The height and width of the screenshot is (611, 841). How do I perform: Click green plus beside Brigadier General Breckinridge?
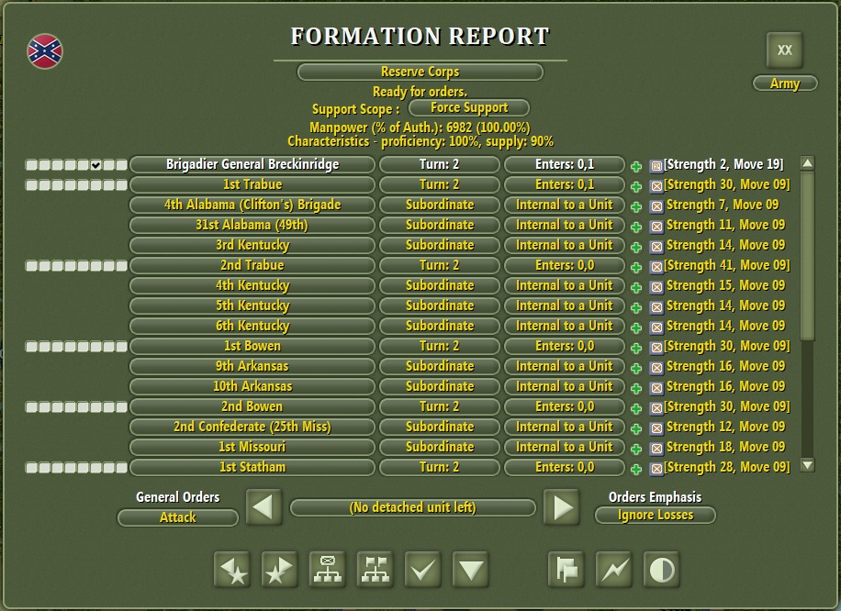pos(636,167)
